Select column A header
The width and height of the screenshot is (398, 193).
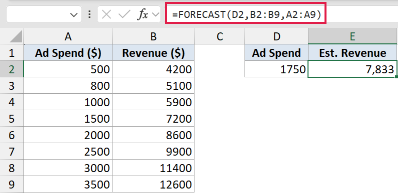[x=68, y=36]
